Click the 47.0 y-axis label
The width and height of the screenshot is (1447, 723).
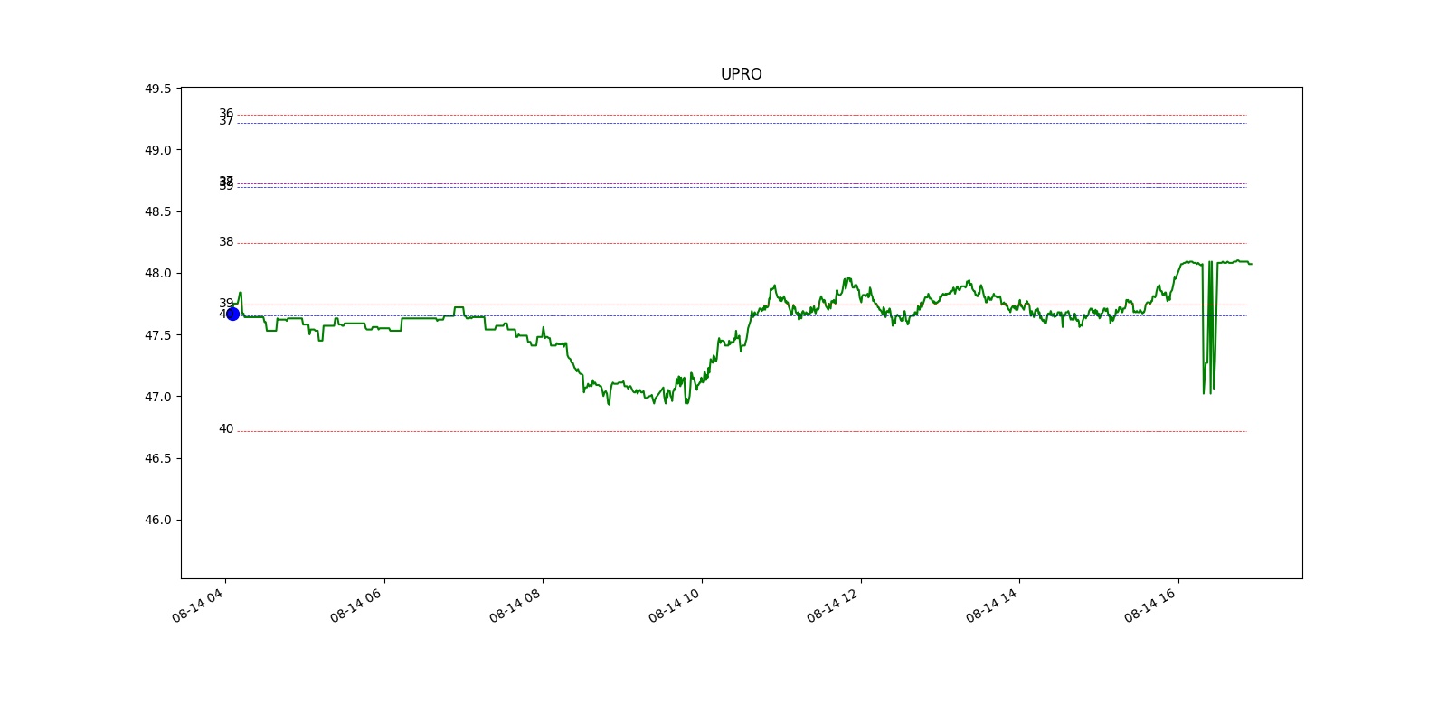(157, 397)
